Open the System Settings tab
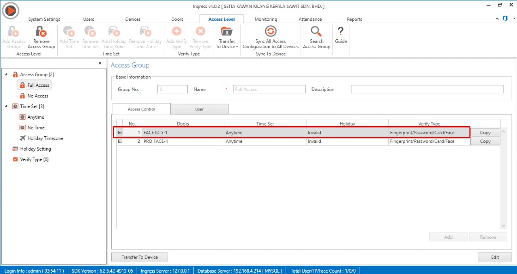This screenshot has width=517, height=274. pos(44,19)
